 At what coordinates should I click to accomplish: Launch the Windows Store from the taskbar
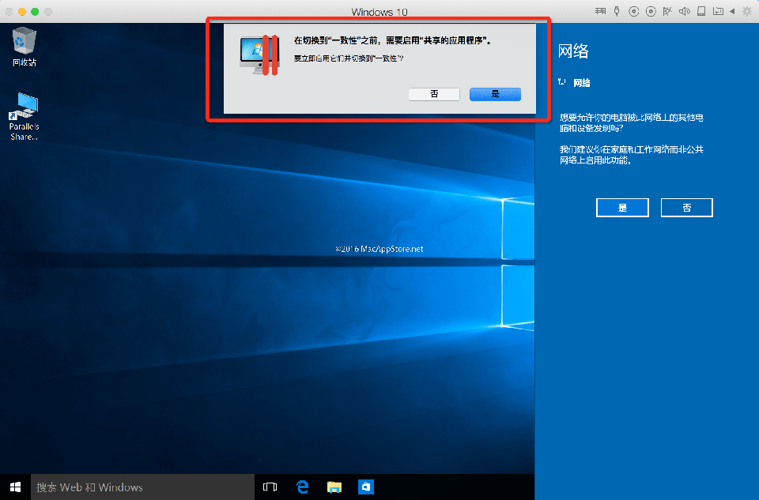(365, 487)
